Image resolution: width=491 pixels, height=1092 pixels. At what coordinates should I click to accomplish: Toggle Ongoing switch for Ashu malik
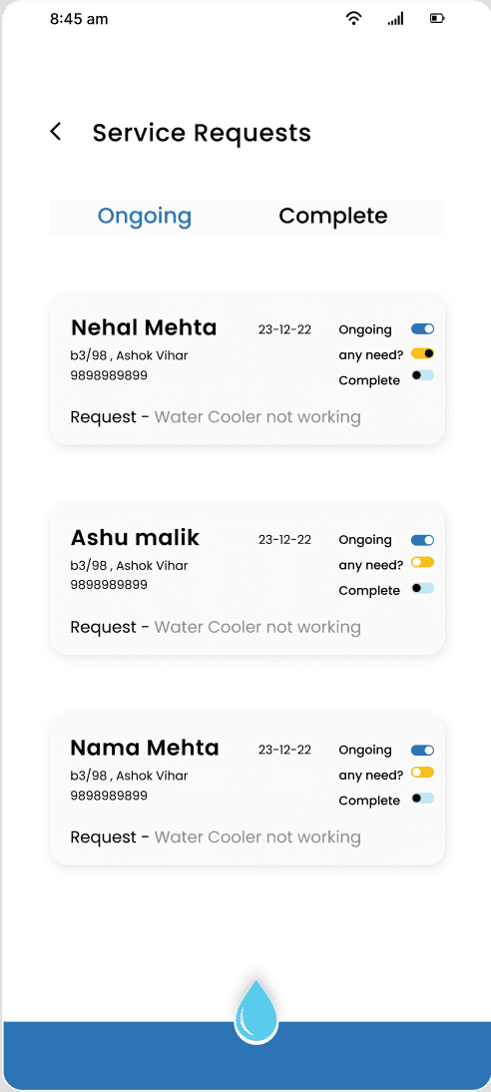[x=423, y=540]
